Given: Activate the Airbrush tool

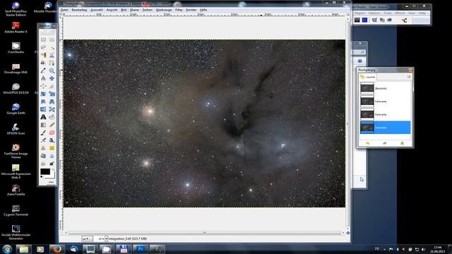Looking at the screenshot, I should 43,140.
